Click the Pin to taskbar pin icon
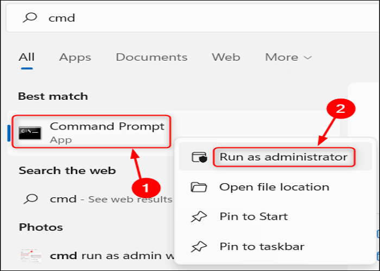Viewport: 380px width, 271px height. [x=199, y=247]
